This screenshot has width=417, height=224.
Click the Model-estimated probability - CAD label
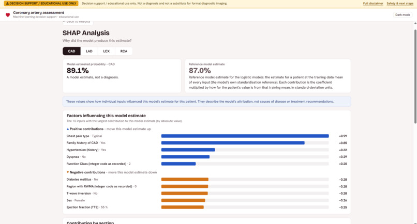click(91, 64)
